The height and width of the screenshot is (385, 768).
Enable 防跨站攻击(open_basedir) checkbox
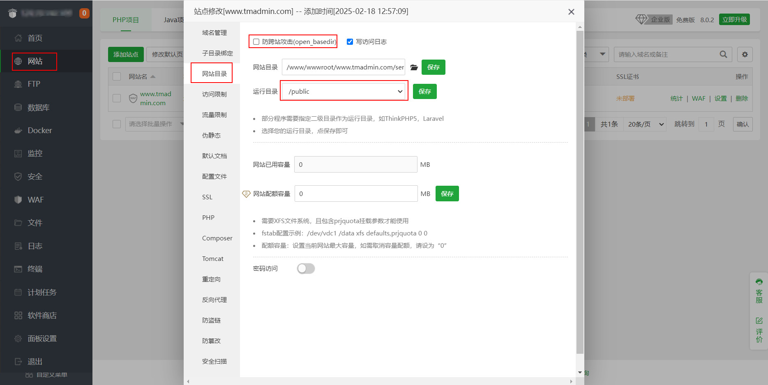pos(256,42)
